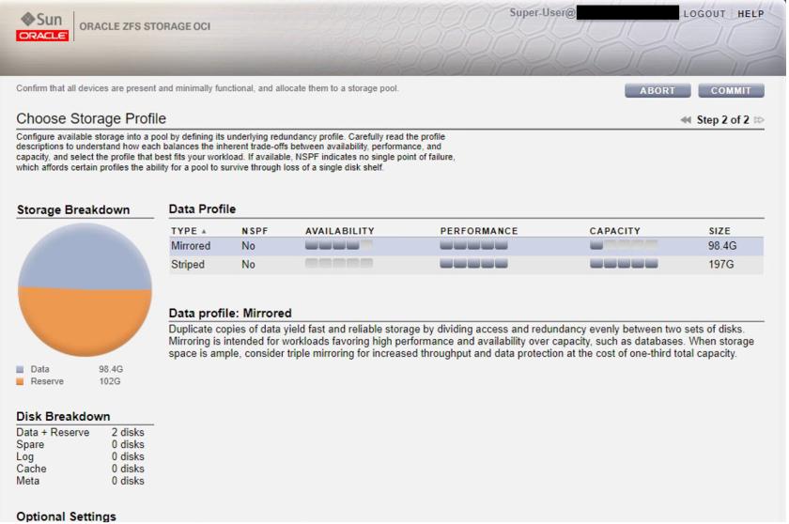This screenshot has width=789, height=524.
Task: Click the Data + Reserve 2 disks row
Action: click(x=81, y=434)
